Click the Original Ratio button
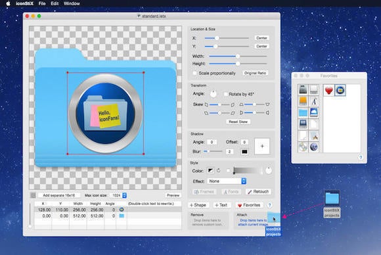The image size is (381, 255). 255,73
